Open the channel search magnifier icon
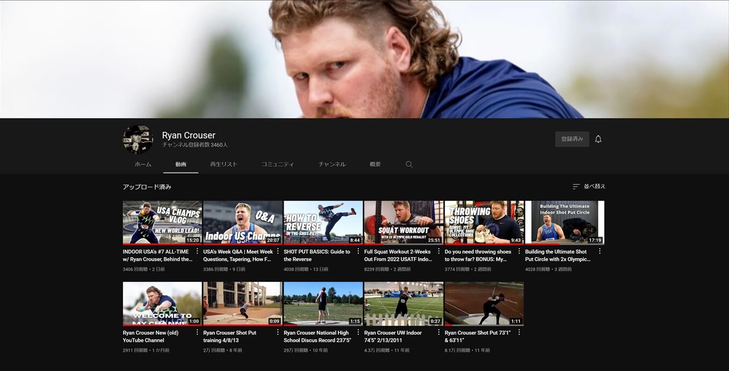The height and width of the screenshot is (371, 729). (x=409, y=165)
